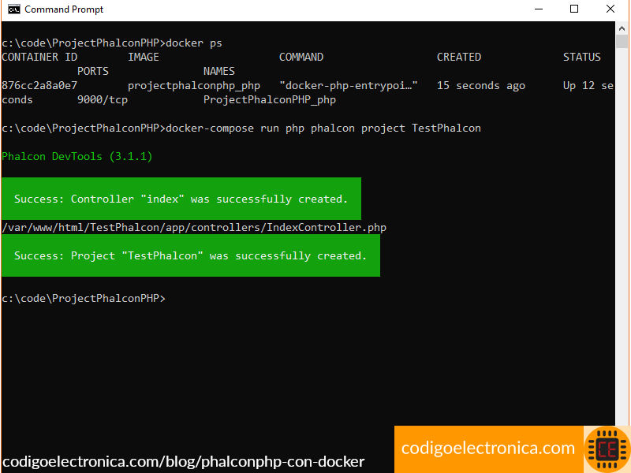Click '15 seconds ago' created value
This screenshot has width=631, height=473.
pos(481,86)
